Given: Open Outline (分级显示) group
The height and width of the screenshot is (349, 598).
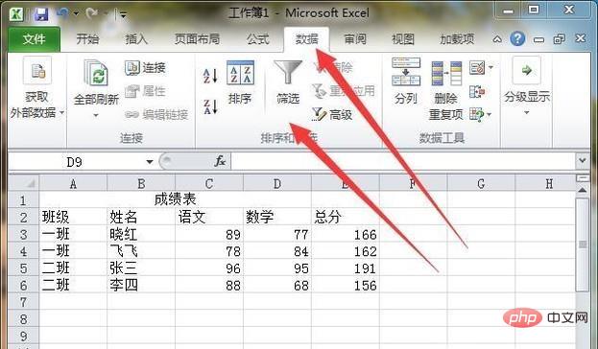Looking at the screenshot, I should tap(527, 86).
